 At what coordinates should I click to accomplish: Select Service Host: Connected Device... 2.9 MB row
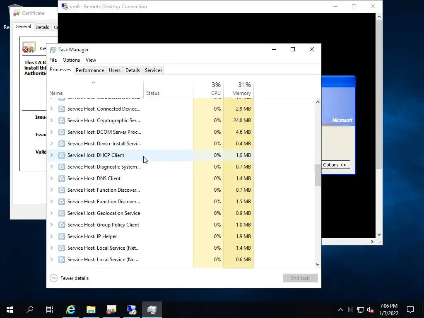tap(150, 109)
